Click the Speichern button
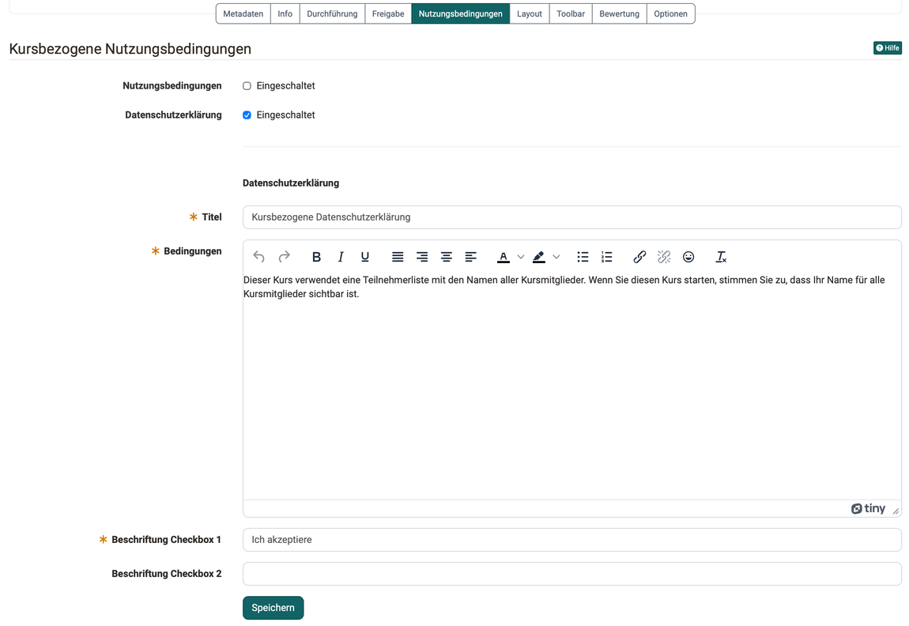 (273, 608)
